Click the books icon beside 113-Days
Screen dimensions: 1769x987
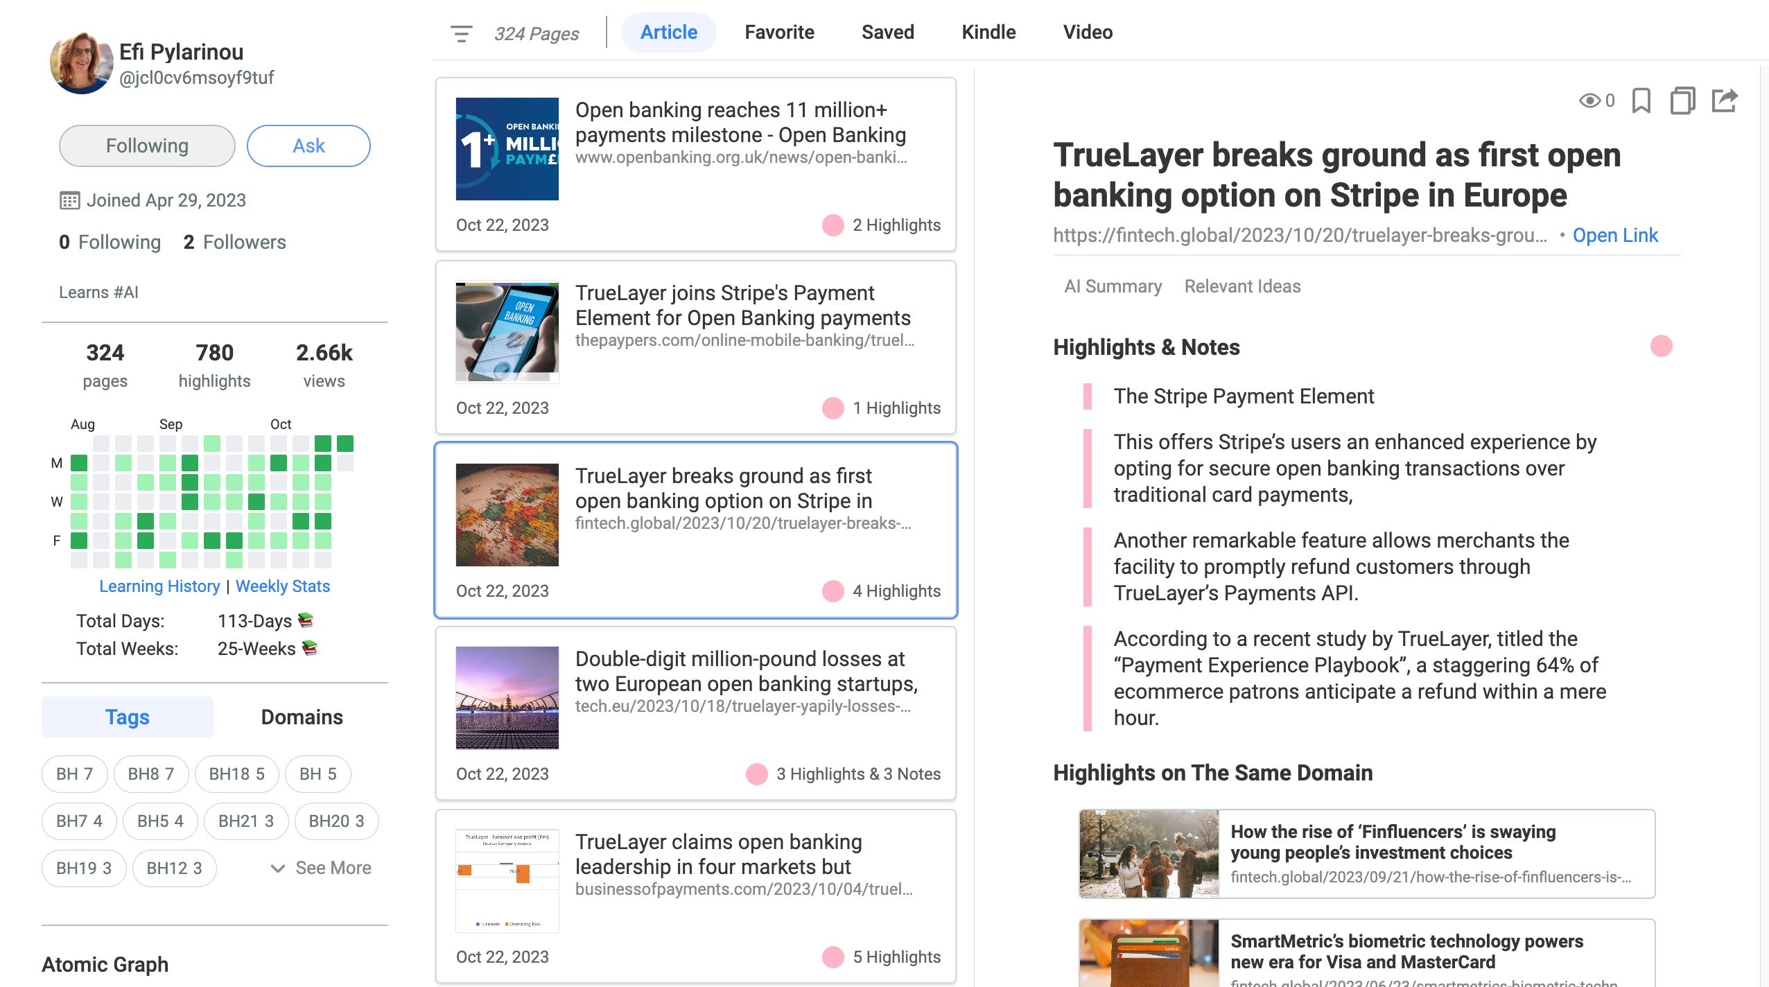click(306, 620)
